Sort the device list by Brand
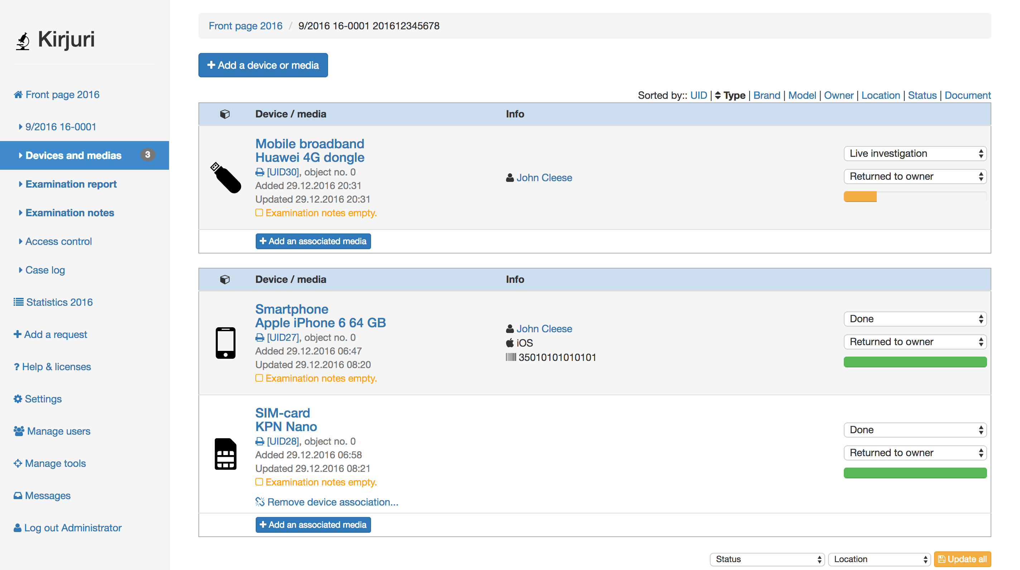 (766, 95)
